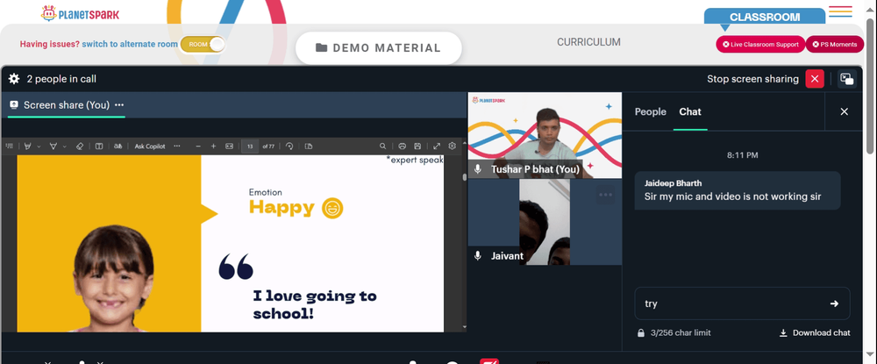Click Jaivant's microphone icon

pos(478,255)
